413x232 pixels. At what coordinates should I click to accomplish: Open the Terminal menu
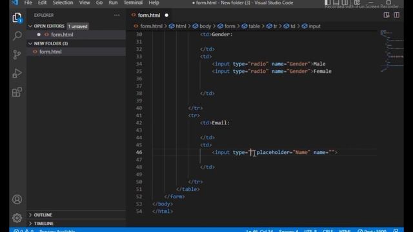pyautogui.click(x=133, y=3)
